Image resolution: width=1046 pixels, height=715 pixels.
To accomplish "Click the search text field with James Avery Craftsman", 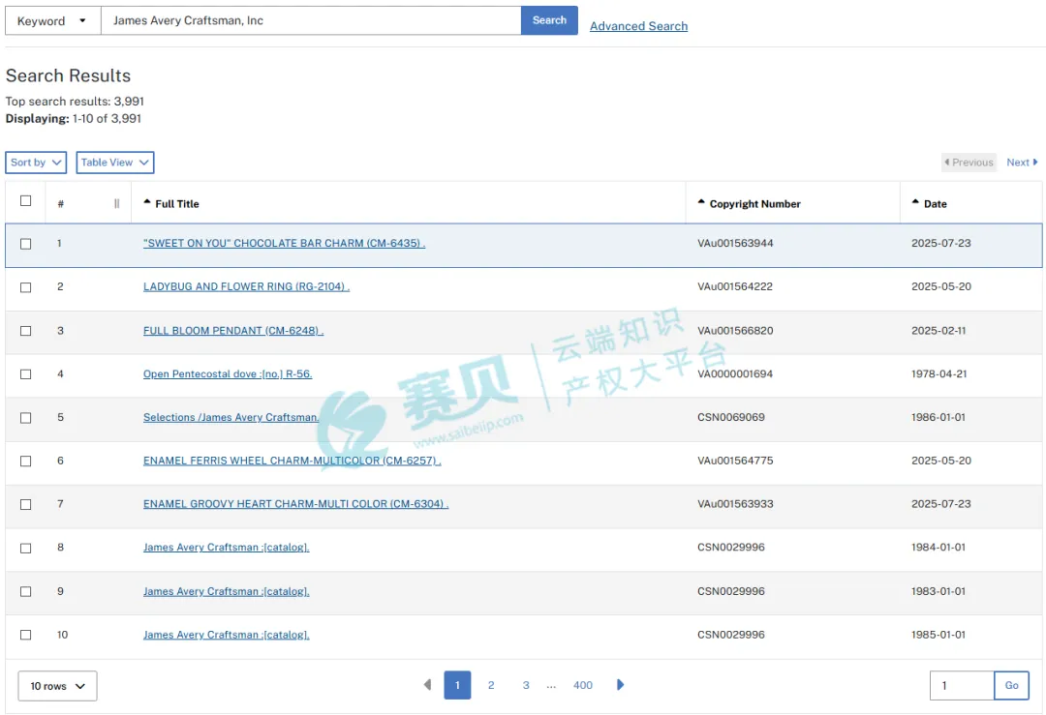I will coord(311,20).
